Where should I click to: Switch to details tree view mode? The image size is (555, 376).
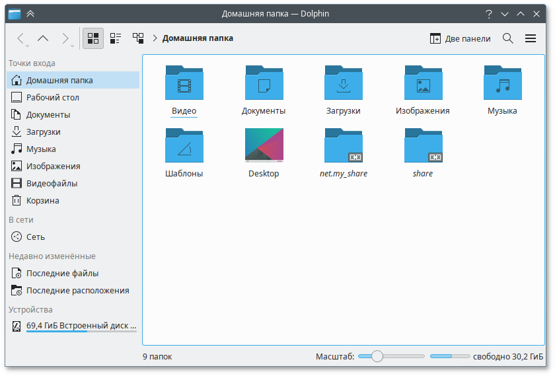(138, 38)
